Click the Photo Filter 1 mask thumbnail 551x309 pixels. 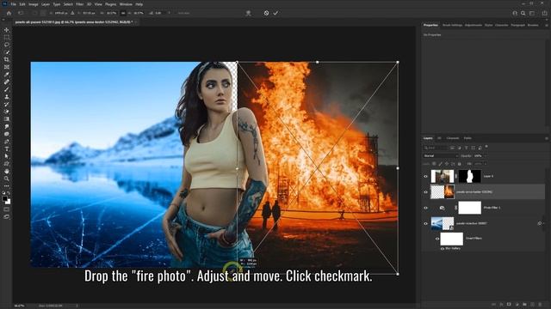click(x=470, y=208)
